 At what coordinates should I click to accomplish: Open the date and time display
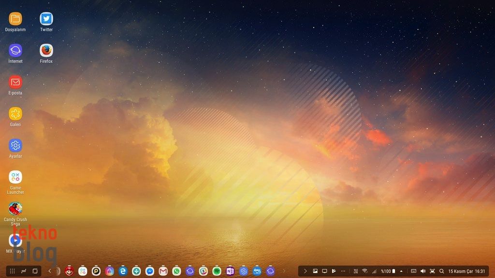click(x=466, y=271)
